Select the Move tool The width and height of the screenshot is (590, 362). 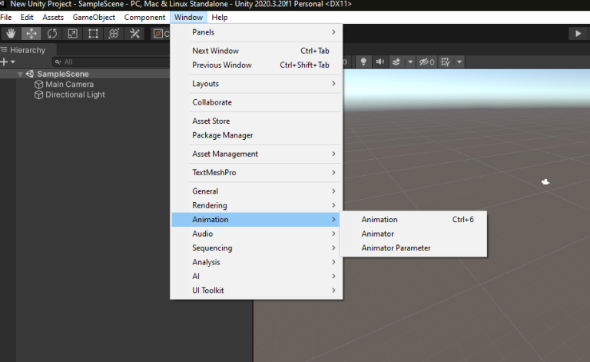(x=31, y=34)
